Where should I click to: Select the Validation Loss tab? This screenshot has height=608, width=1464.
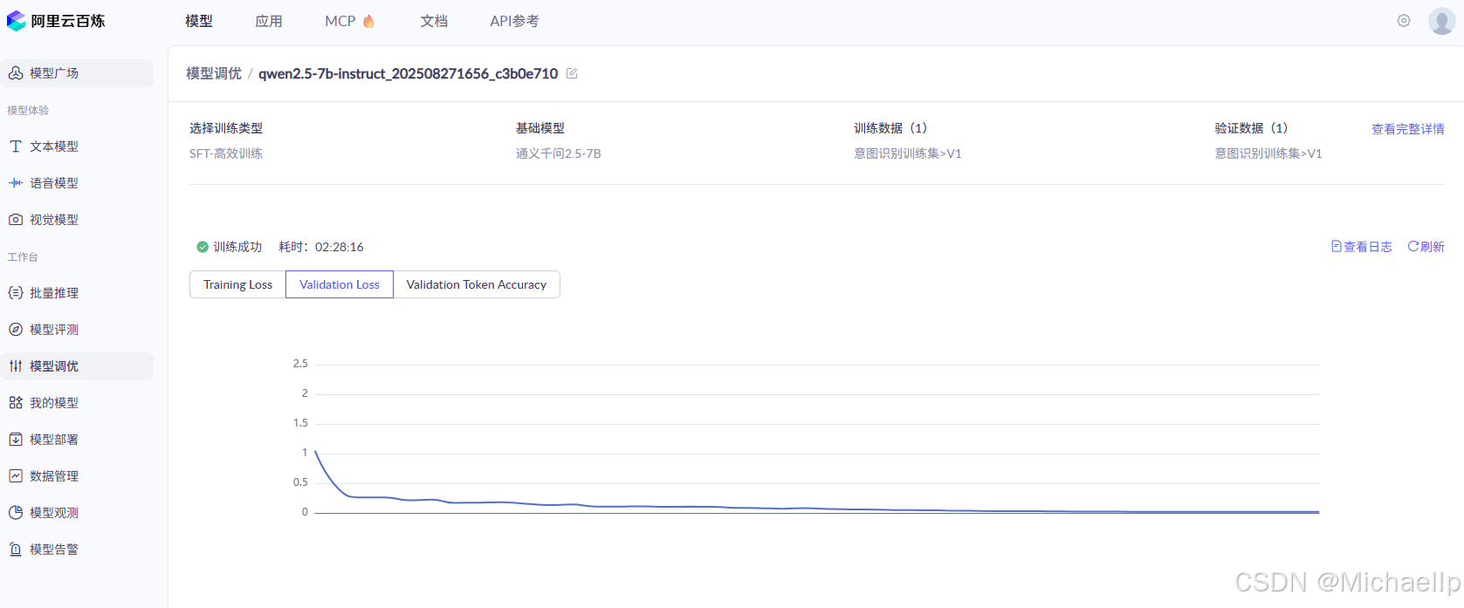340,284
